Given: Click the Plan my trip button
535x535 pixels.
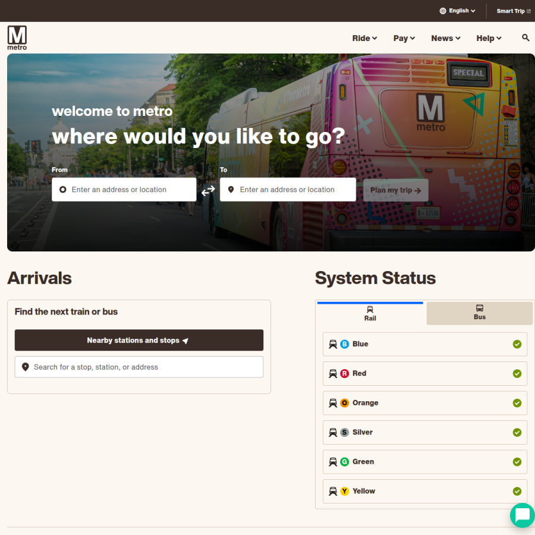Looking at the screenshot, I should point(395,190).
